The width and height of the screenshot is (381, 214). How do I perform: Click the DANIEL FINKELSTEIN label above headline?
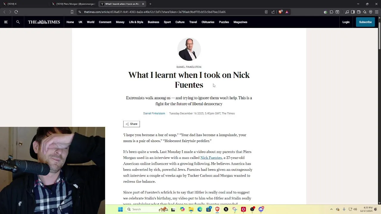189,67
